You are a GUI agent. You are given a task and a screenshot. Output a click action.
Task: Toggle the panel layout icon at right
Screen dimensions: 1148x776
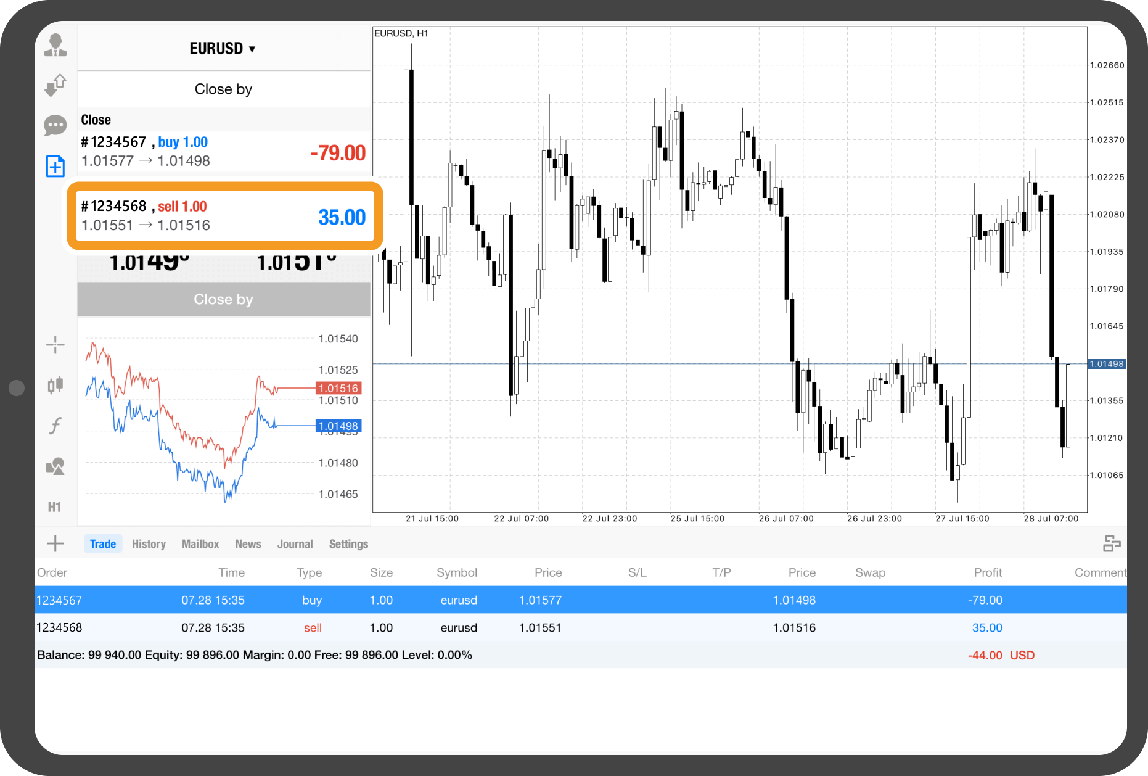[1112, 543]
